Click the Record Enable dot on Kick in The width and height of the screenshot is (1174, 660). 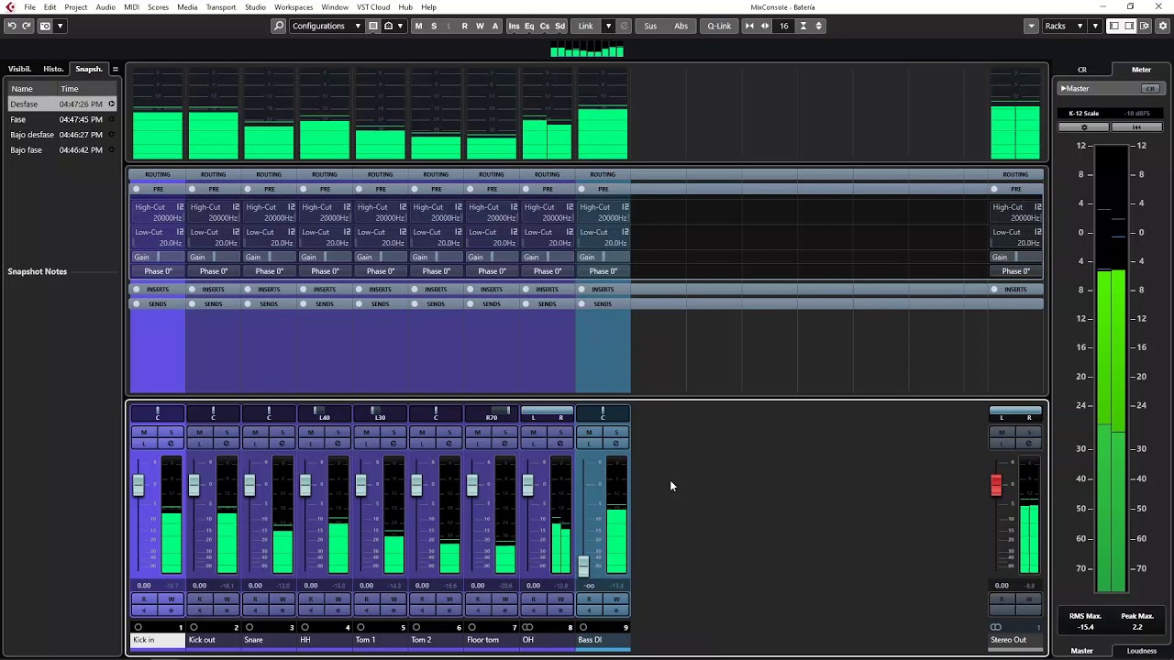tap(171, 610)
